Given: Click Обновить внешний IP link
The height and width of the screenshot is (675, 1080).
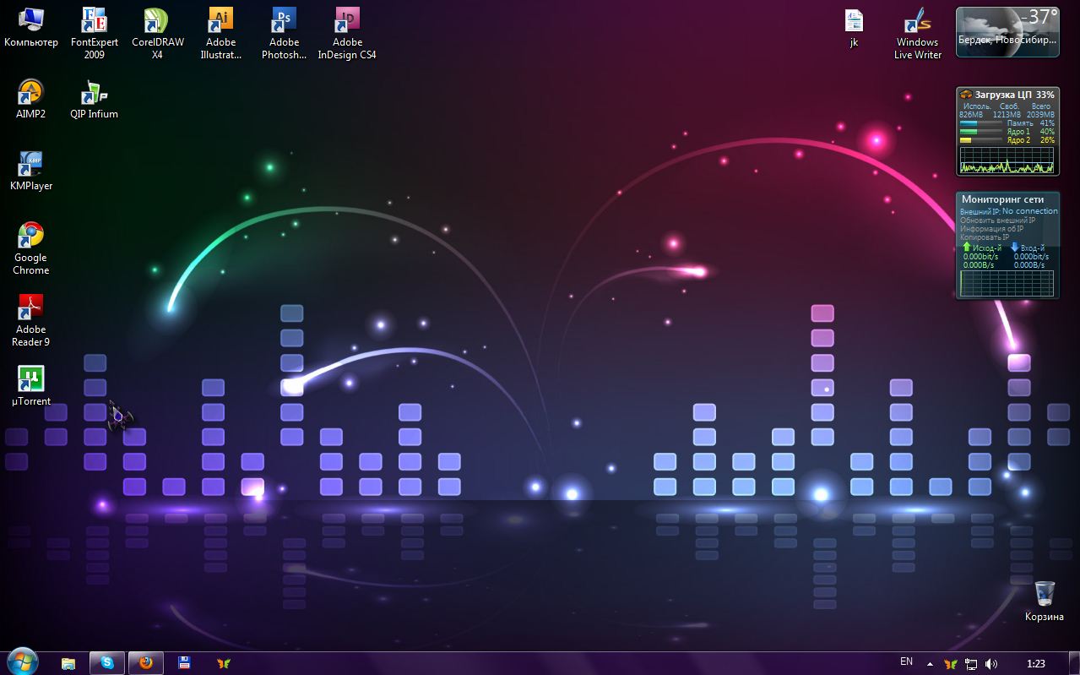Looking at the screenshot, I should point(997,220).
